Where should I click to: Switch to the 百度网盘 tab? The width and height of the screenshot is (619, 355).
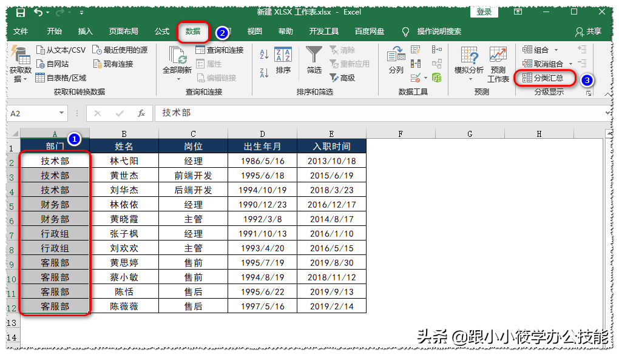pyautogui.click(x=370, y=32)
